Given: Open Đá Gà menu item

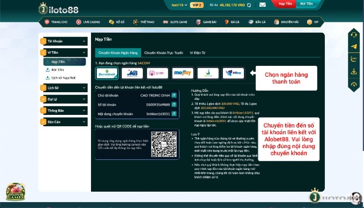Looking at the screenshot, I should 232,22.
